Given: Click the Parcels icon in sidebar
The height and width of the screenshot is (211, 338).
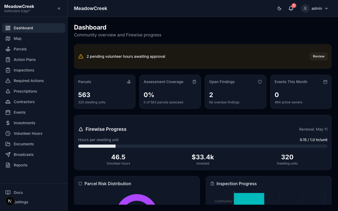Looking at the screenshot, I should coord(8,49).
